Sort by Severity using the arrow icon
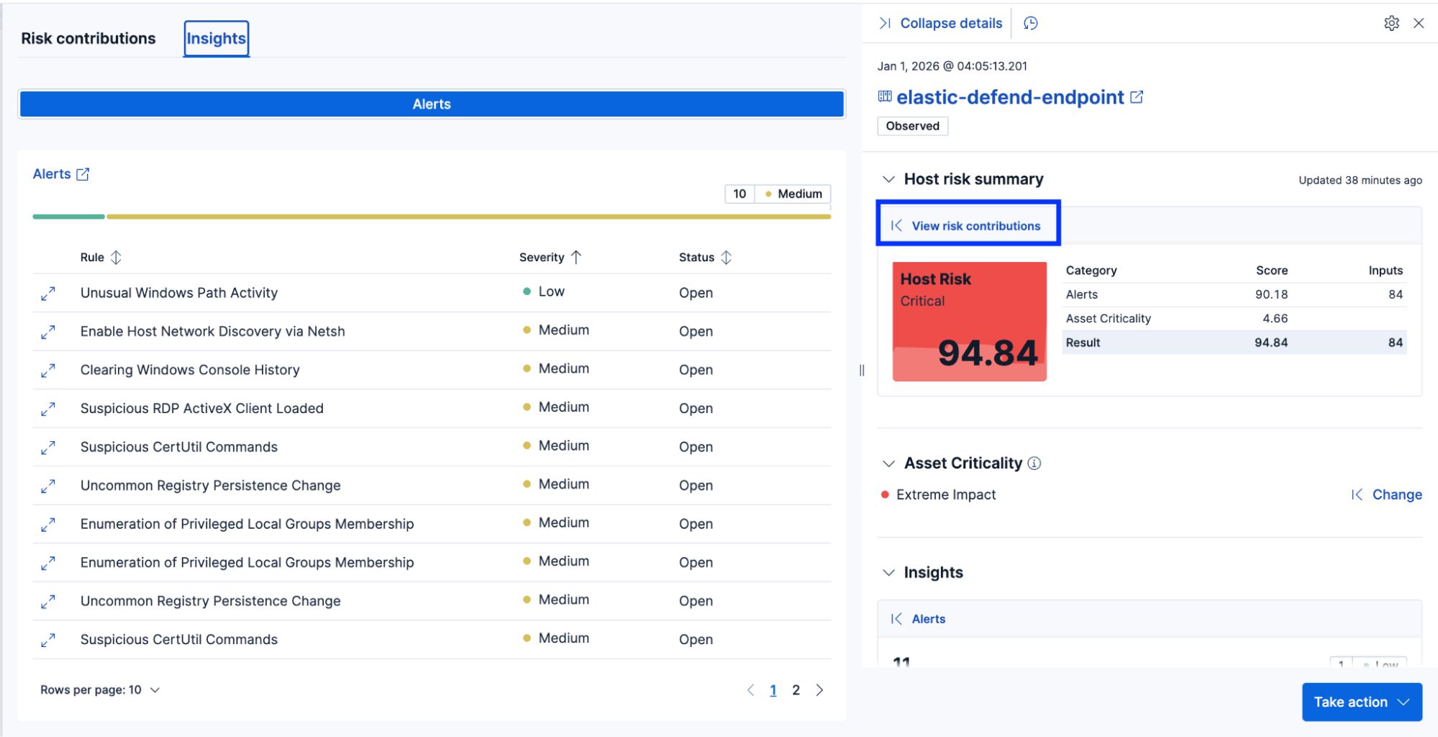Image resolution: width=1438 pixels, height=737 pixels. [x=576, y=257]
